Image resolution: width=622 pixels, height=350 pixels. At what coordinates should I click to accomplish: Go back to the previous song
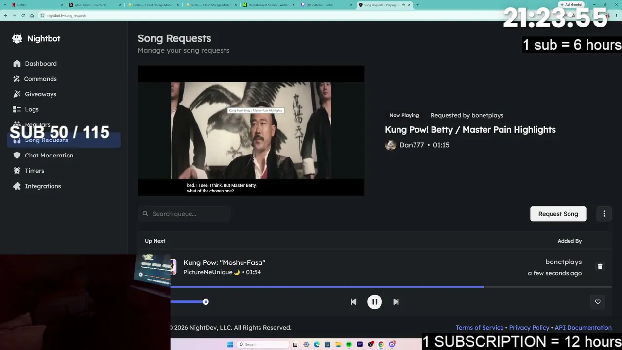(353, 302)
